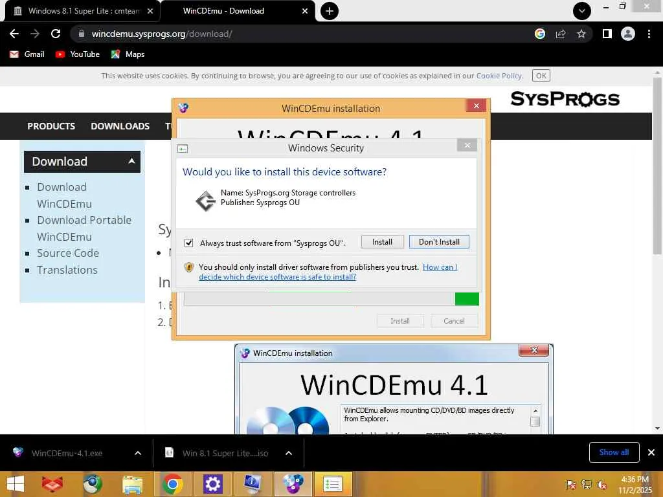Image resolution: width=663 pixels, height=497 pixels.
Task: Close the WinCDEmu - Download tab
Action: (305, 11)
